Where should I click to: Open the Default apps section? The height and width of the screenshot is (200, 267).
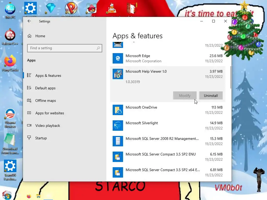click(45, 88)
